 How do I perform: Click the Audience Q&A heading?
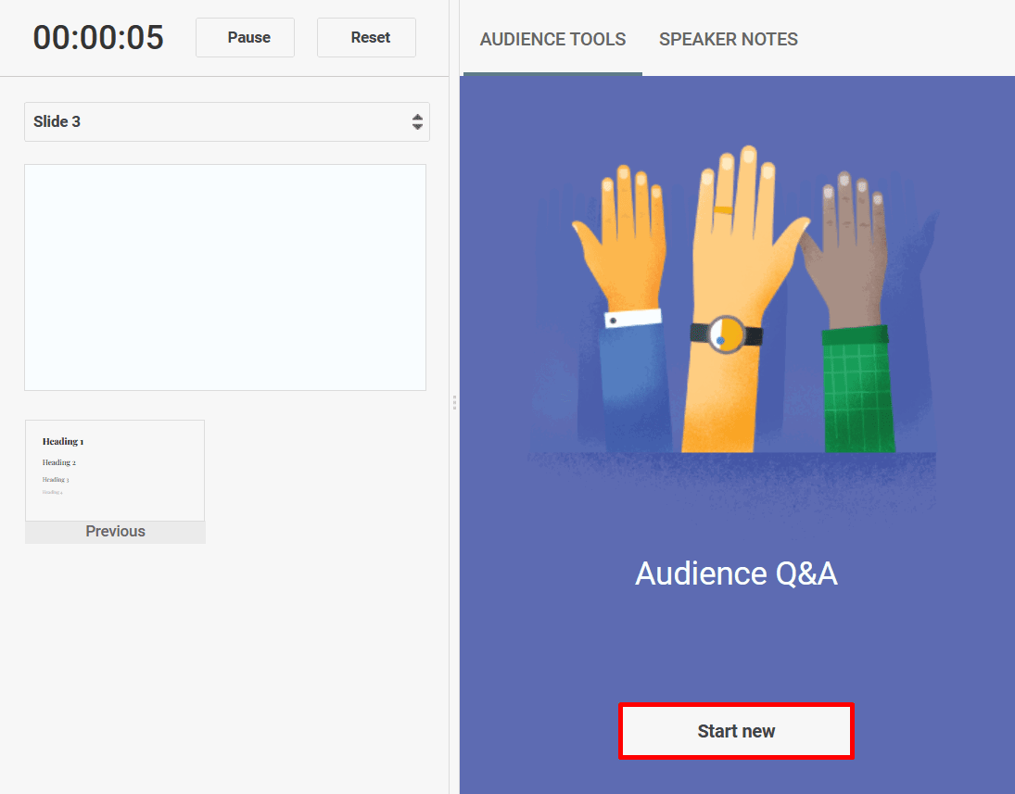pyautogui.click(x=736, y=573)
